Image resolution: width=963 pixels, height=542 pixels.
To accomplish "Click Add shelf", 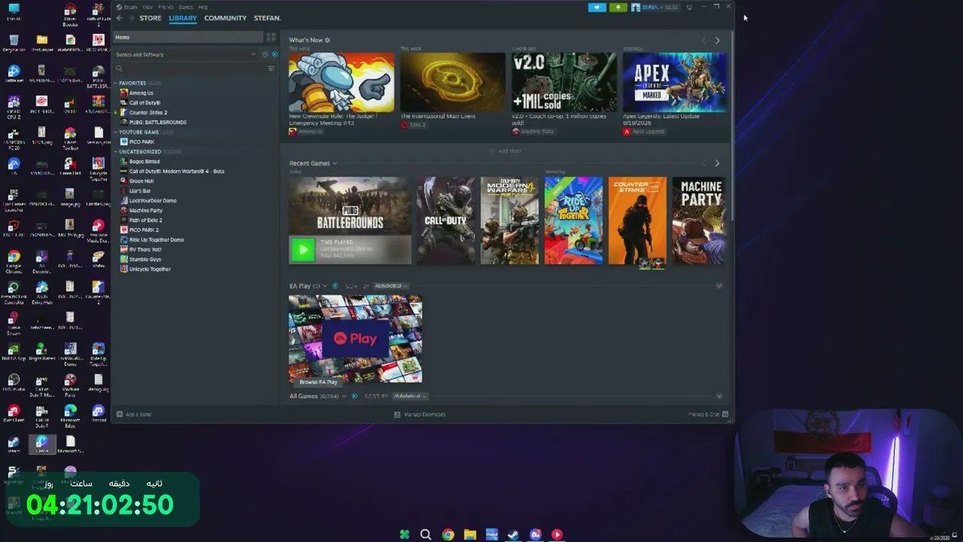I will click(x=505, y=151).
